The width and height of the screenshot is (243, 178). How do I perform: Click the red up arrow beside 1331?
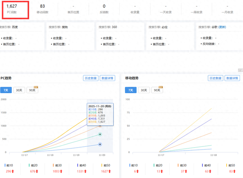click(x=85, y=171)
